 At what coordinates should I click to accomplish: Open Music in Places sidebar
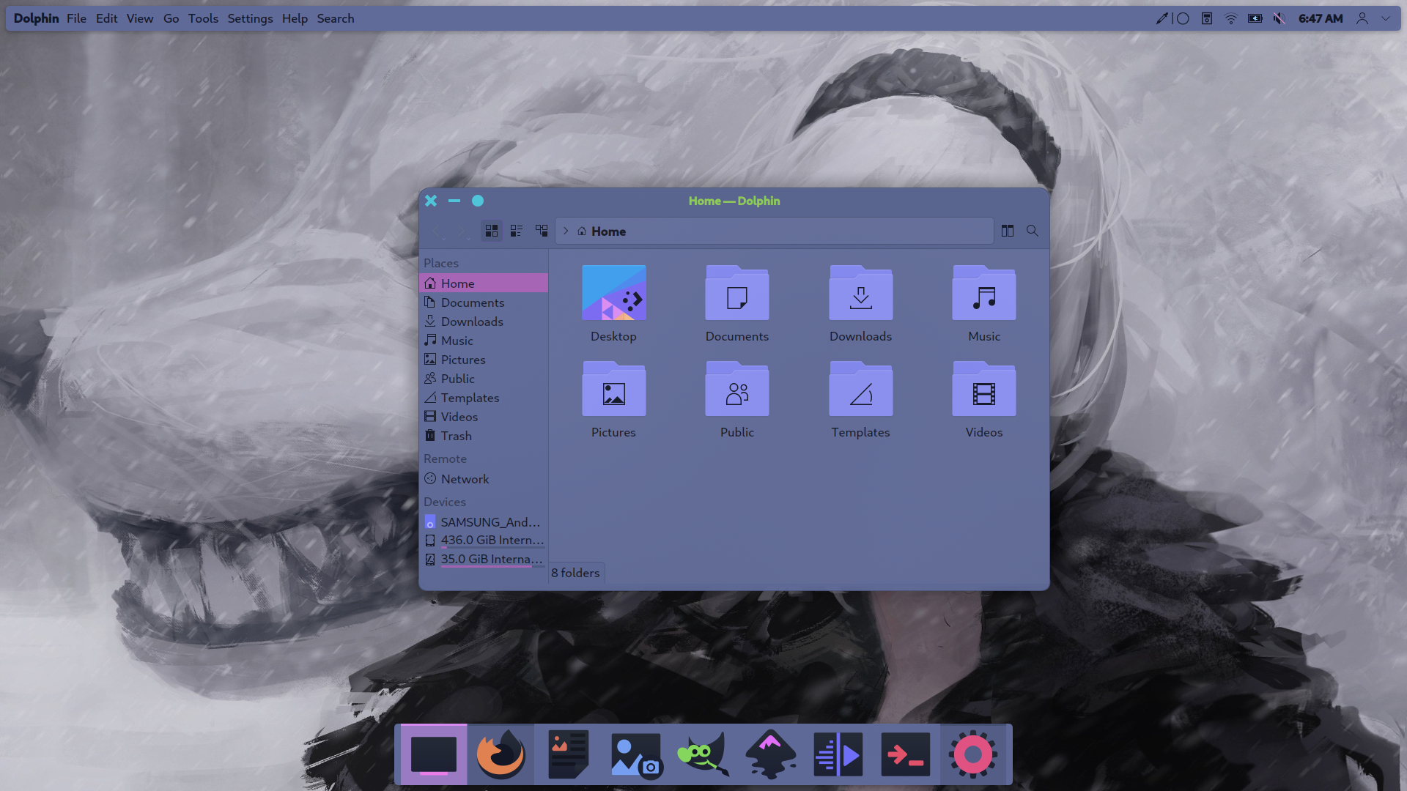(484, 341)
